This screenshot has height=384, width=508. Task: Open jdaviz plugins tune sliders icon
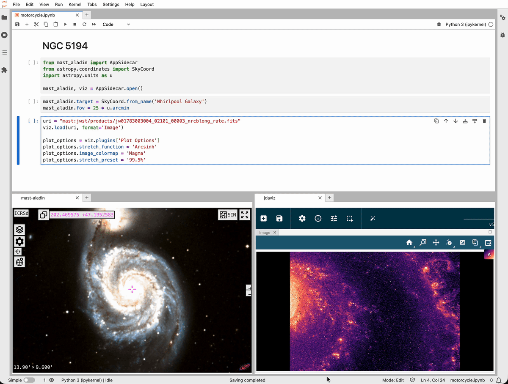click(x=334, y=219)
